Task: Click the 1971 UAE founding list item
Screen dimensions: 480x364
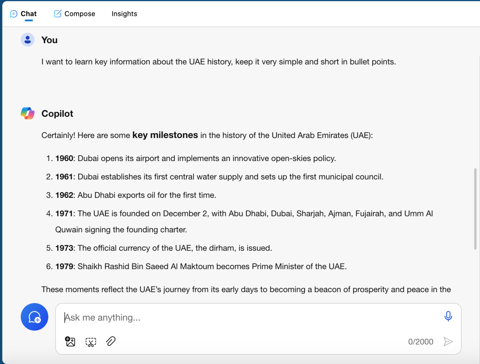Action: 244,214
